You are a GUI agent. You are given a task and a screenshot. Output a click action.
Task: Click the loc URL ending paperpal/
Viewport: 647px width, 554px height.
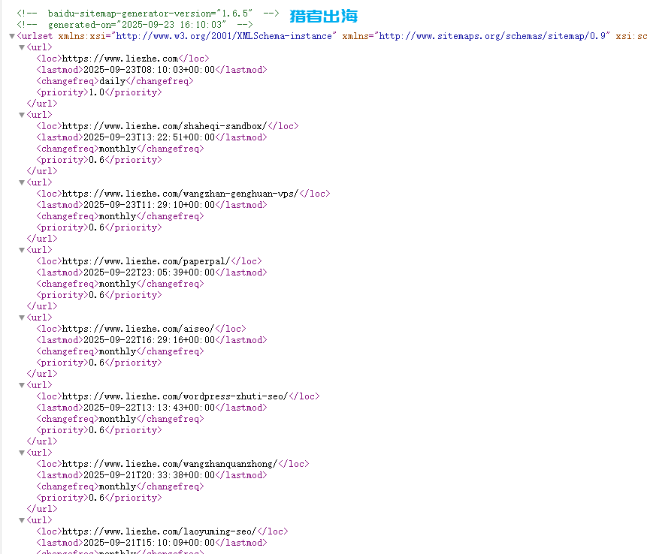coord(146,261)
